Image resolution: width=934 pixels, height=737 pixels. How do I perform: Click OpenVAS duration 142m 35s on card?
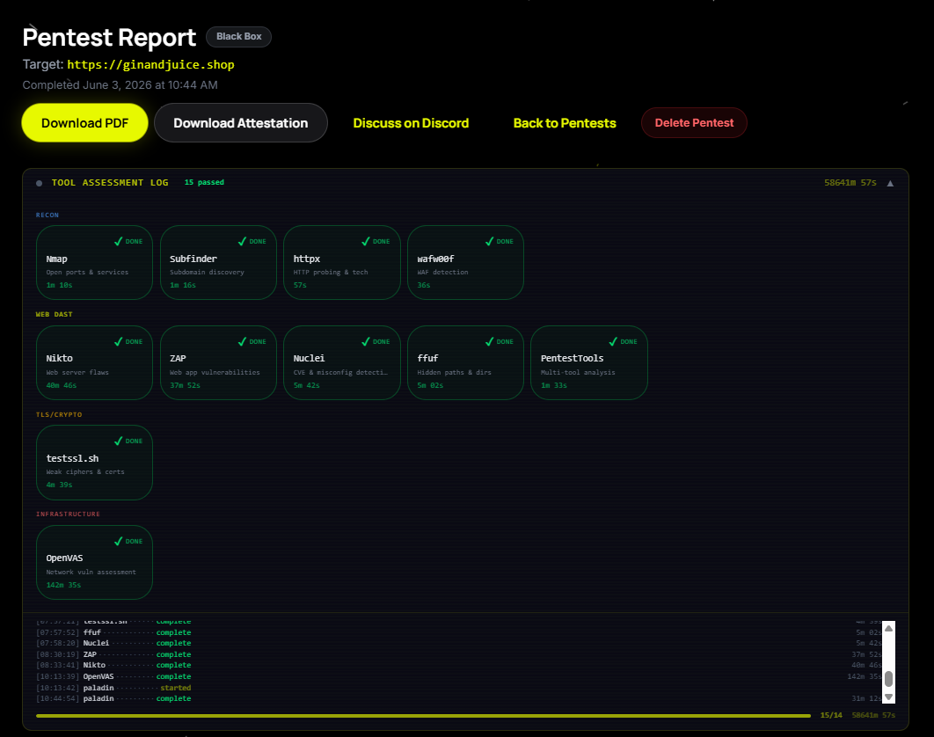click(63, 585)
